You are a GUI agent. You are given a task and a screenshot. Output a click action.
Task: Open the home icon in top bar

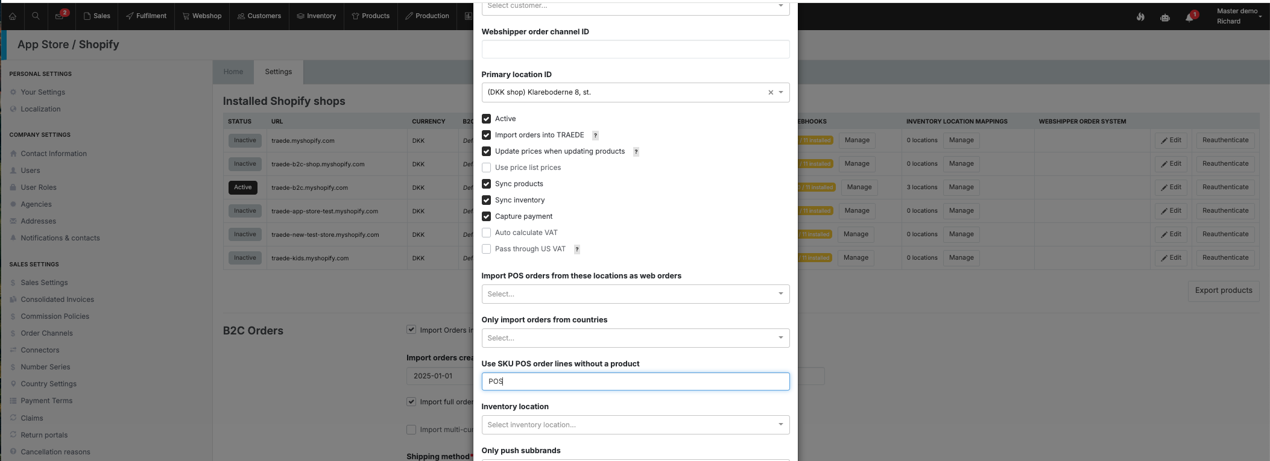coord(12,16)
